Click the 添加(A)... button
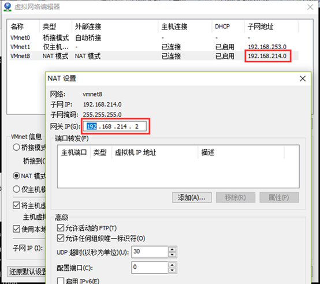Viewport: 320px width, 284px height. tap(192, 197)
